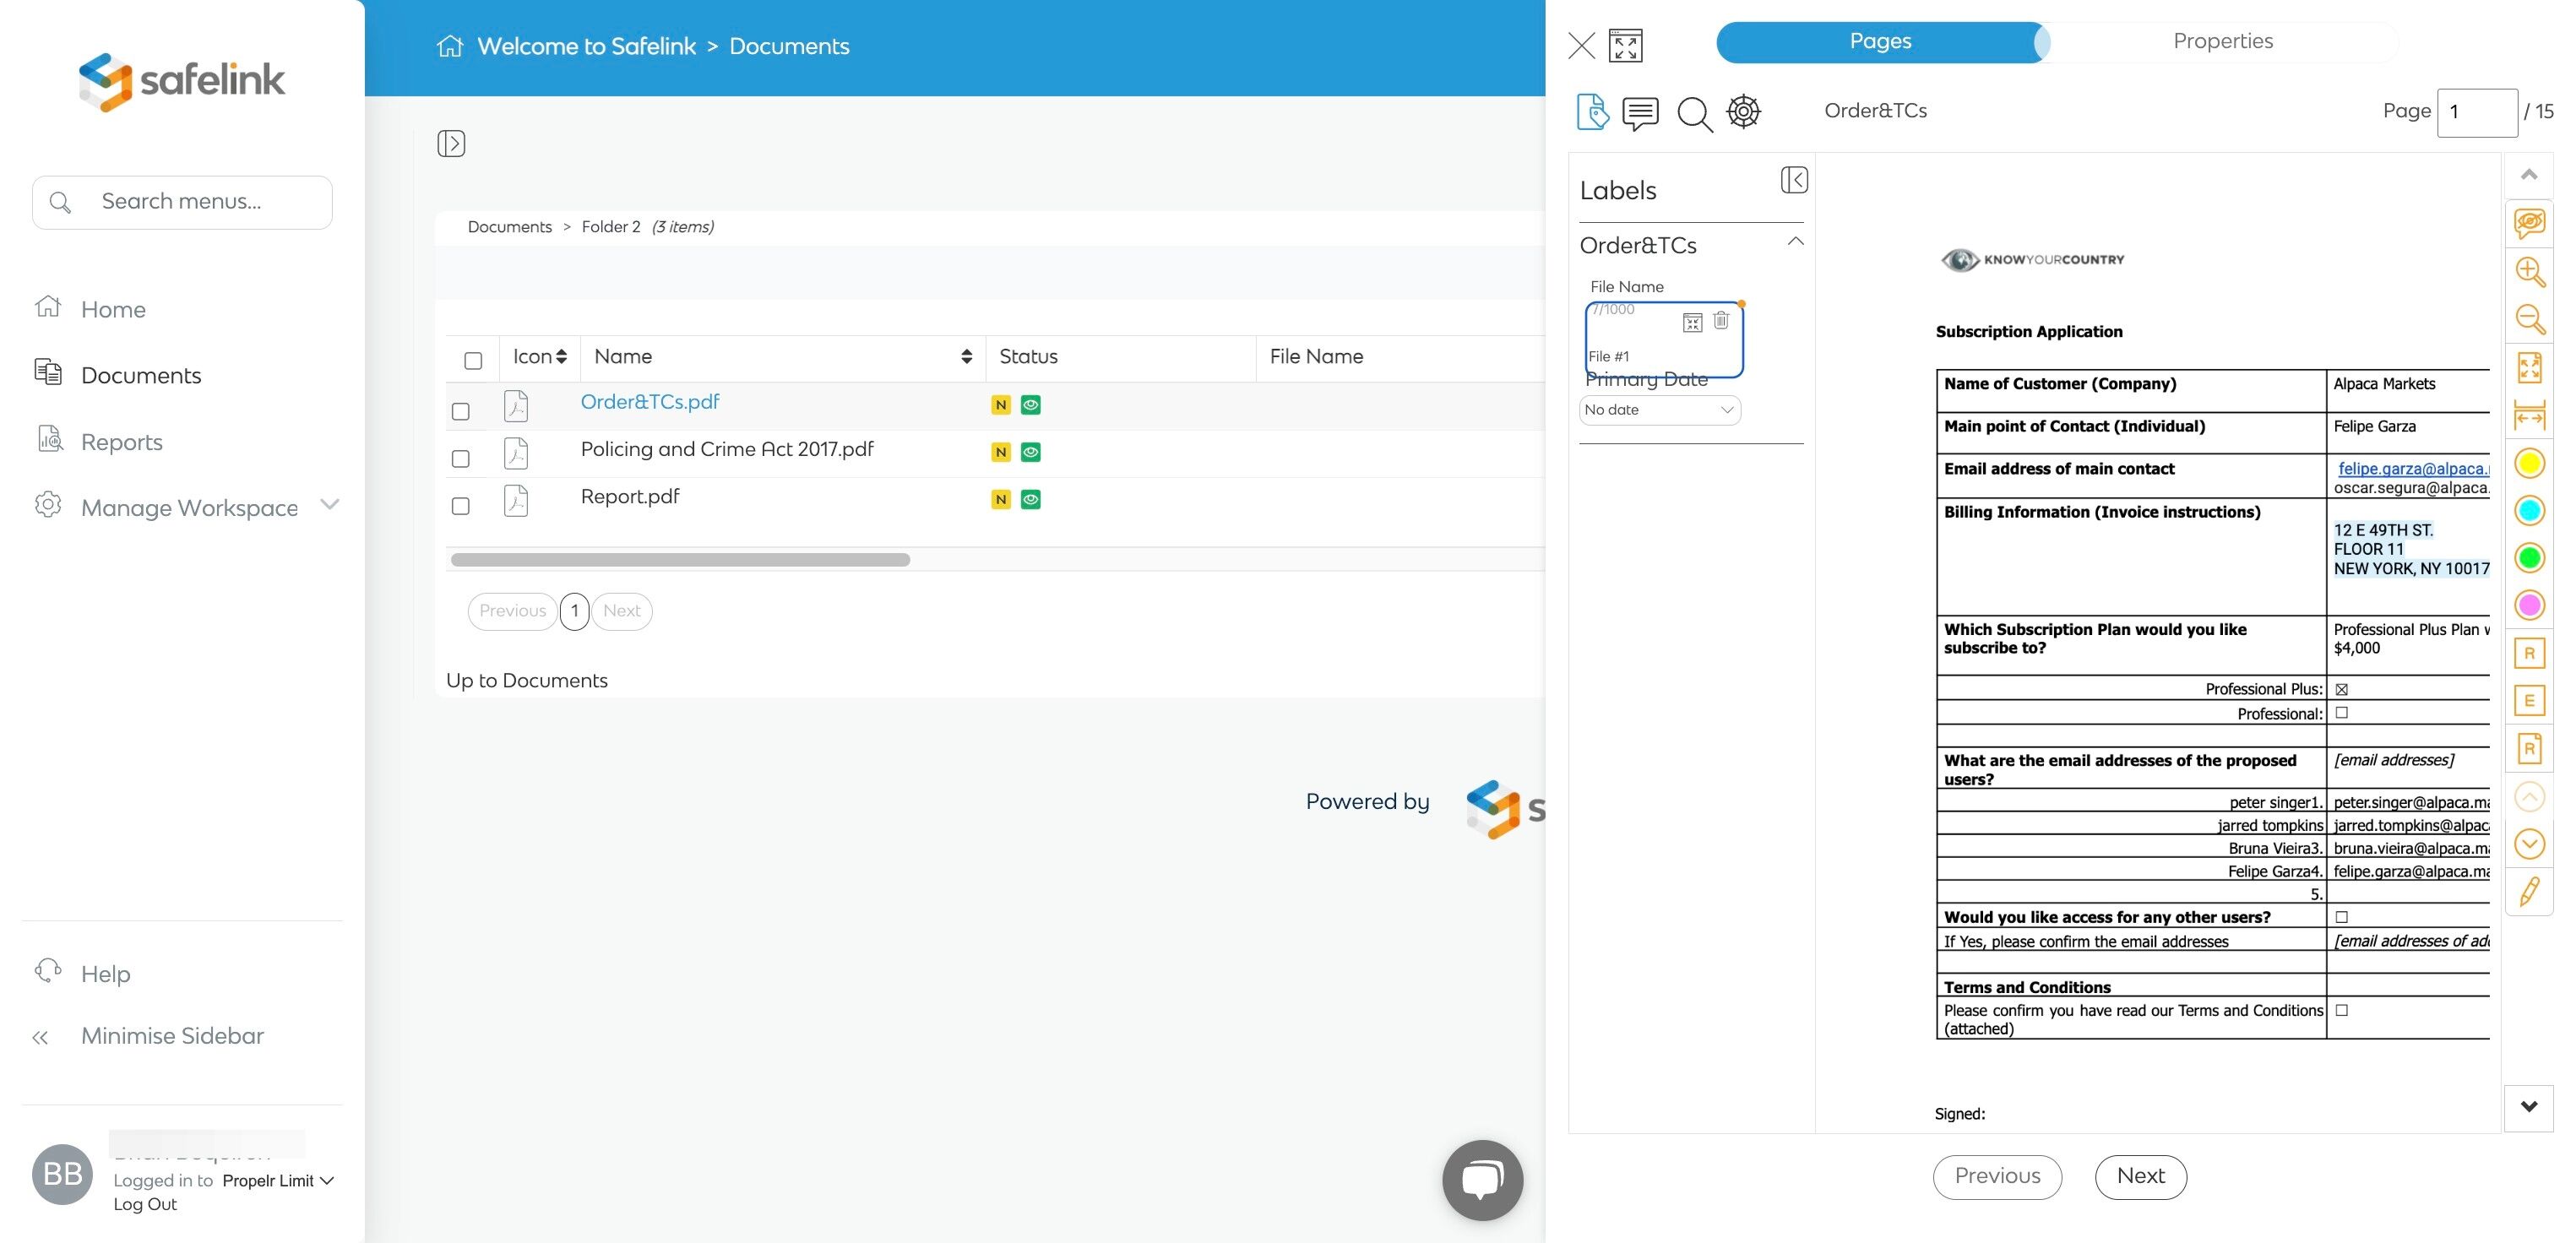The width and height of the screenshot is (2576, 1243).
Task: Click the fit to width icon
Action: (2529, 414)
